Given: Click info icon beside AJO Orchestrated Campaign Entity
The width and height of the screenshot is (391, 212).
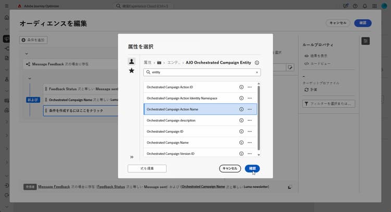Looking at the screenshot, I should tap(257, 63).
